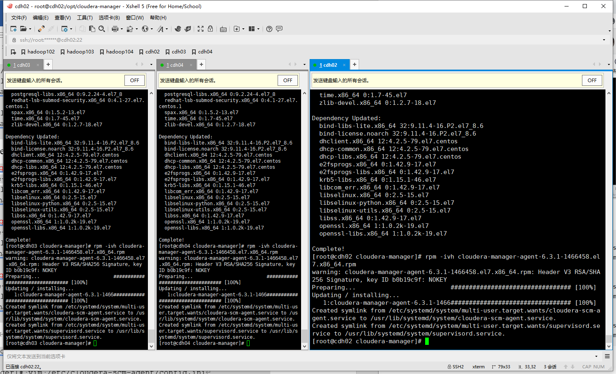Viewport: 616px width, 374px height.
Task: Click the globe encoding icon
Action: tap(145, 29)
